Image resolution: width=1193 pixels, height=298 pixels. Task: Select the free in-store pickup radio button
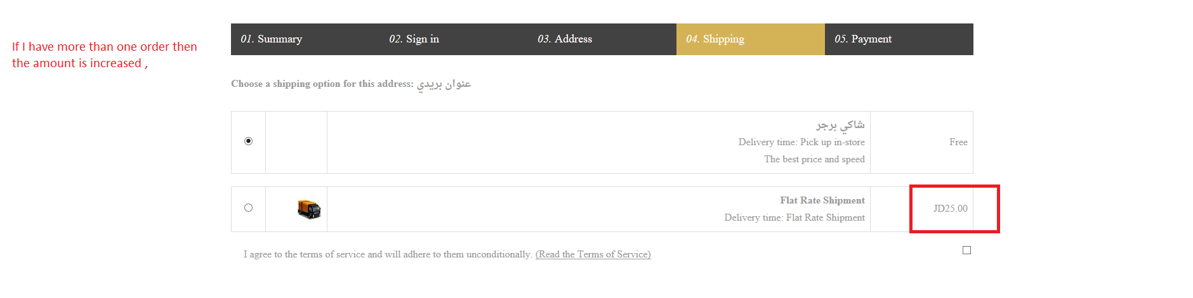pyautogui.click(x=248, y=141)
